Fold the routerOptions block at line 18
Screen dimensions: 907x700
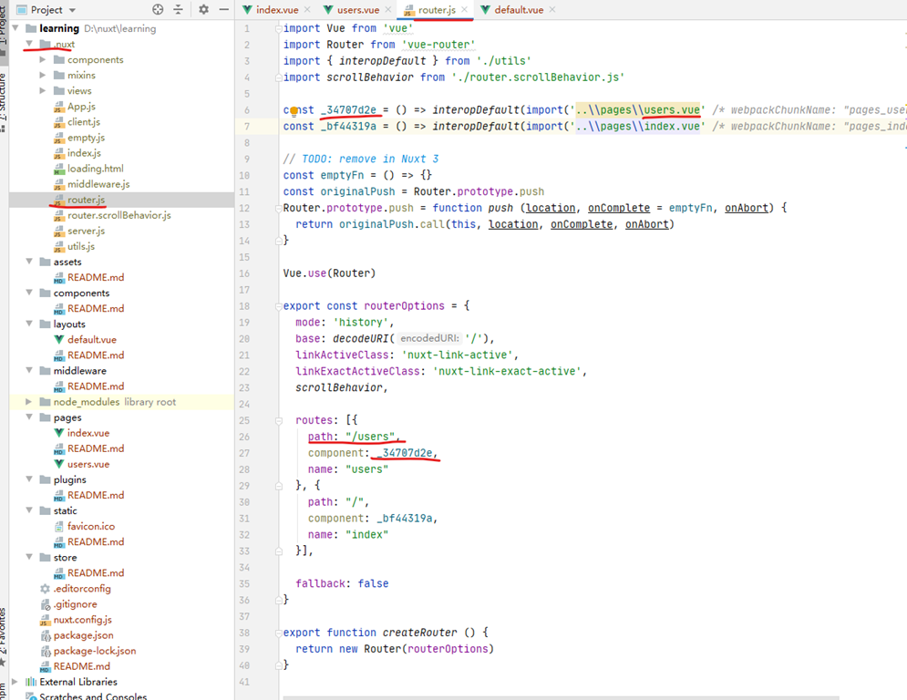[278, 306]
